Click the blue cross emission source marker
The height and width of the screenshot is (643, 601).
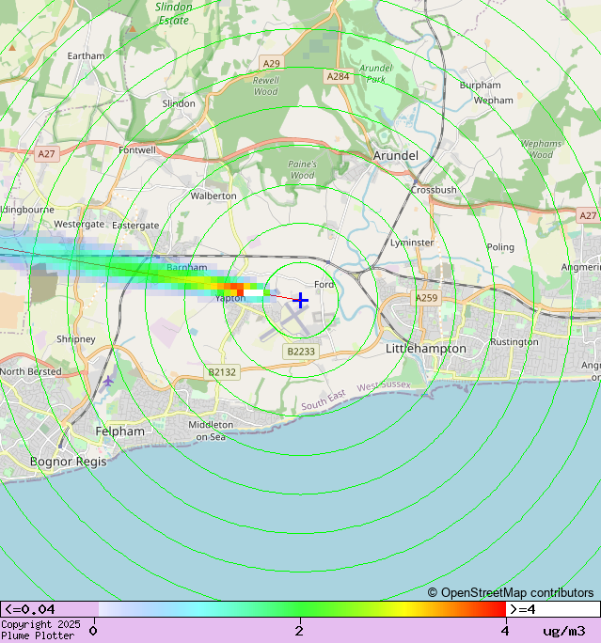click(301, 300)
